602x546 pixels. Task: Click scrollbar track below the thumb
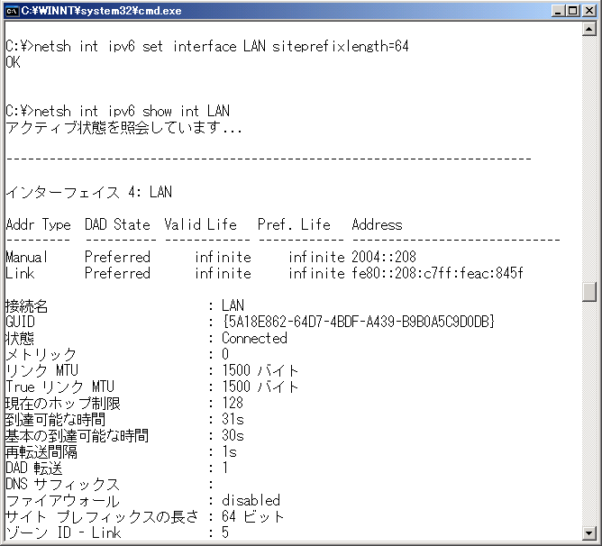coord(590,414)
